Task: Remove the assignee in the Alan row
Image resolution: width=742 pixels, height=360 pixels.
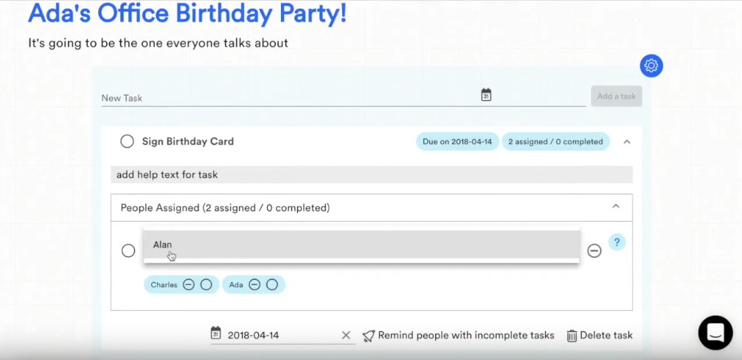Action: (594, 251)
